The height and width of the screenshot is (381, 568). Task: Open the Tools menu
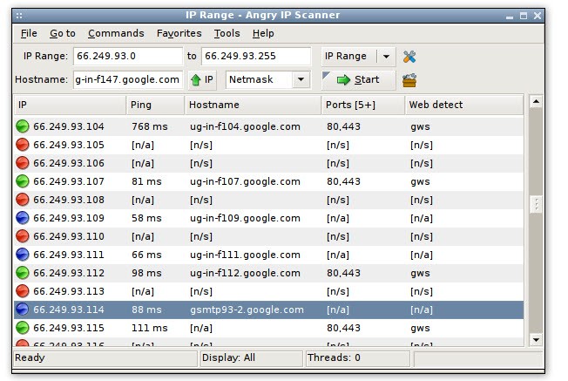[x=227, y=33]
